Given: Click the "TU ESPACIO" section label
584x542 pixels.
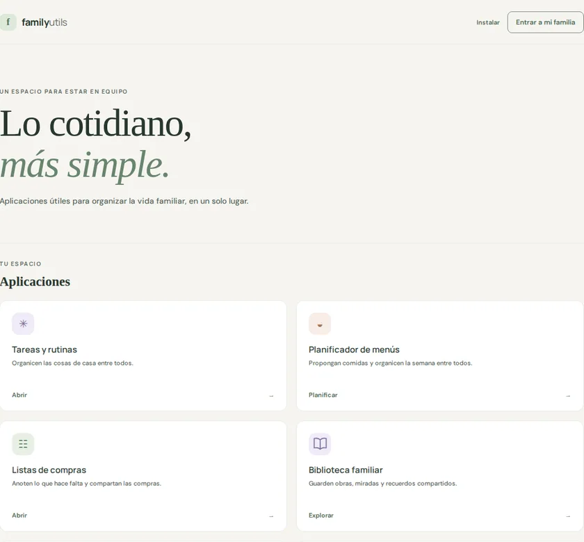Looking at the screenshot, I should pyautogui.click(x=20, y=264).
